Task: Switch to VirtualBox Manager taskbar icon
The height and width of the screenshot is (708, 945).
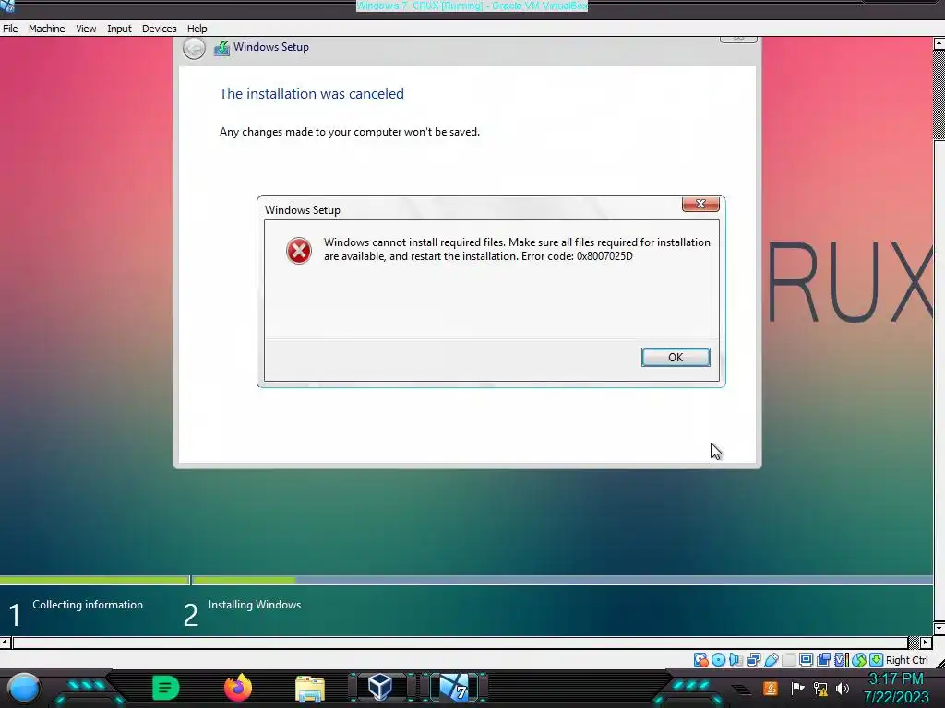Action: coord(380,688)
